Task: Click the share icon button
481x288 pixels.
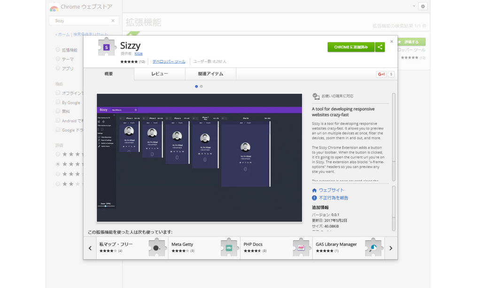Action: point(380,47)
